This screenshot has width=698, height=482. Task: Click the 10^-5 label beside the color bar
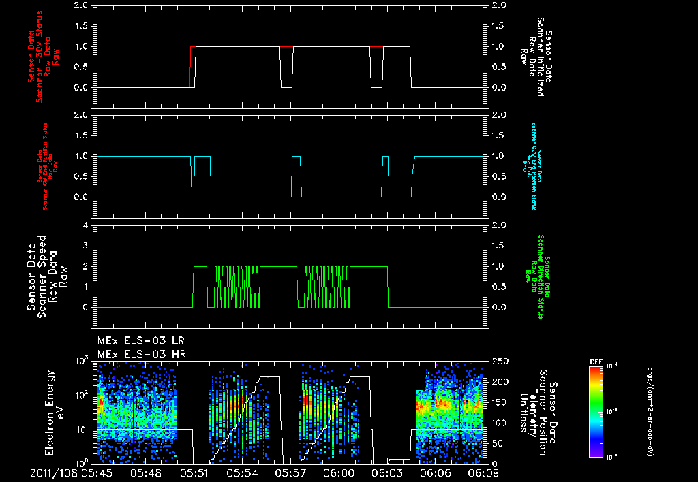coord(611,411)
